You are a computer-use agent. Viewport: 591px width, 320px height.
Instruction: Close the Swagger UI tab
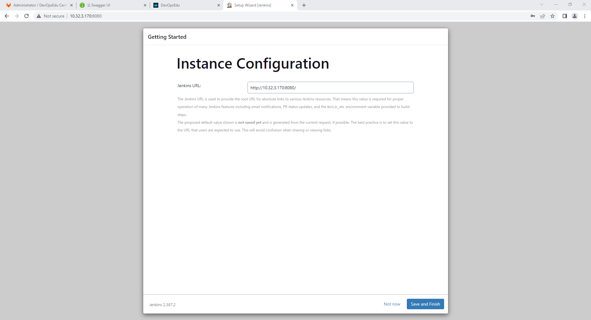coord(145,5)
